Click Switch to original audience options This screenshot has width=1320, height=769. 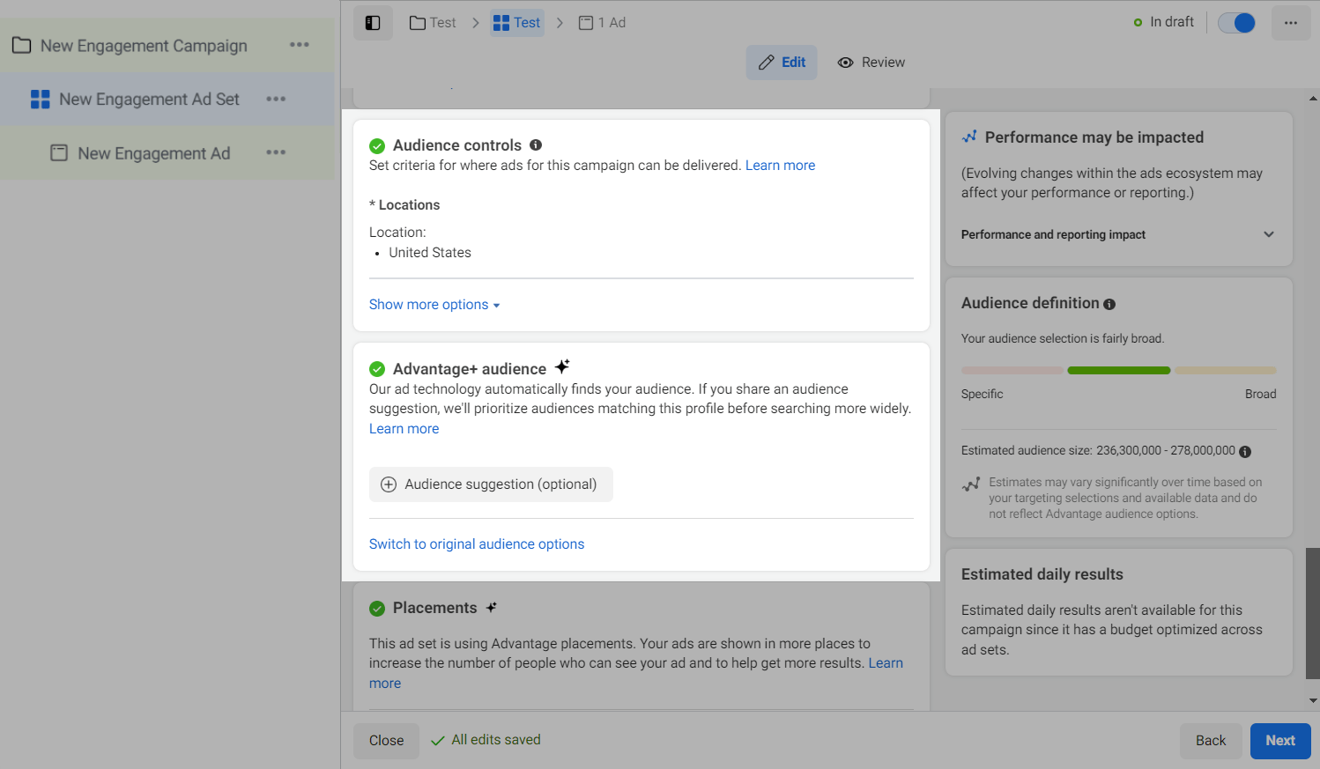(x=477, y=544)
